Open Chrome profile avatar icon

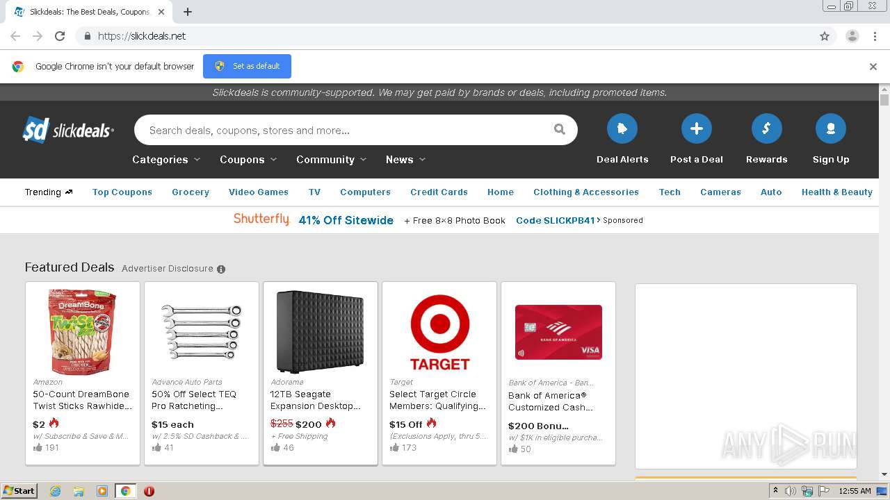[852, 36]
